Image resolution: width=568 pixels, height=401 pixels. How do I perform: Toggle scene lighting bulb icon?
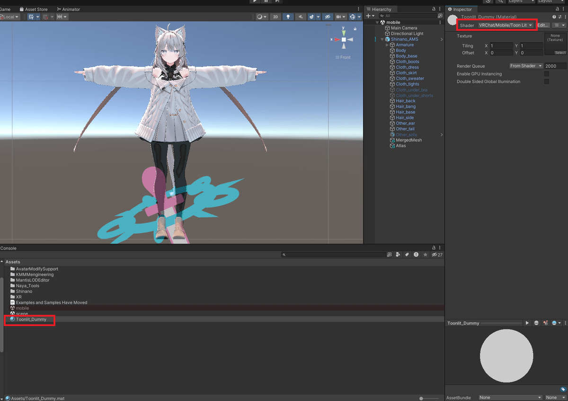click(288, 17)
